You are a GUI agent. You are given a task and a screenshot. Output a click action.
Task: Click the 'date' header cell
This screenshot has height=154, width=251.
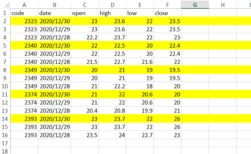pyautogui.click(x=55, y=13)
